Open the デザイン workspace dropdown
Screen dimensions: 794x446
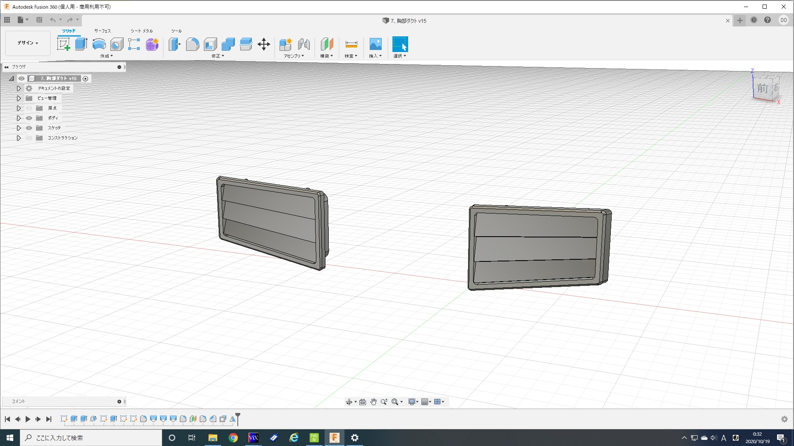coord(28,43)
